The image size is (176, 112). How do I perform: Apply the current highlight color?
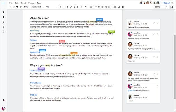pyautogui.click(x=86, y=7)
